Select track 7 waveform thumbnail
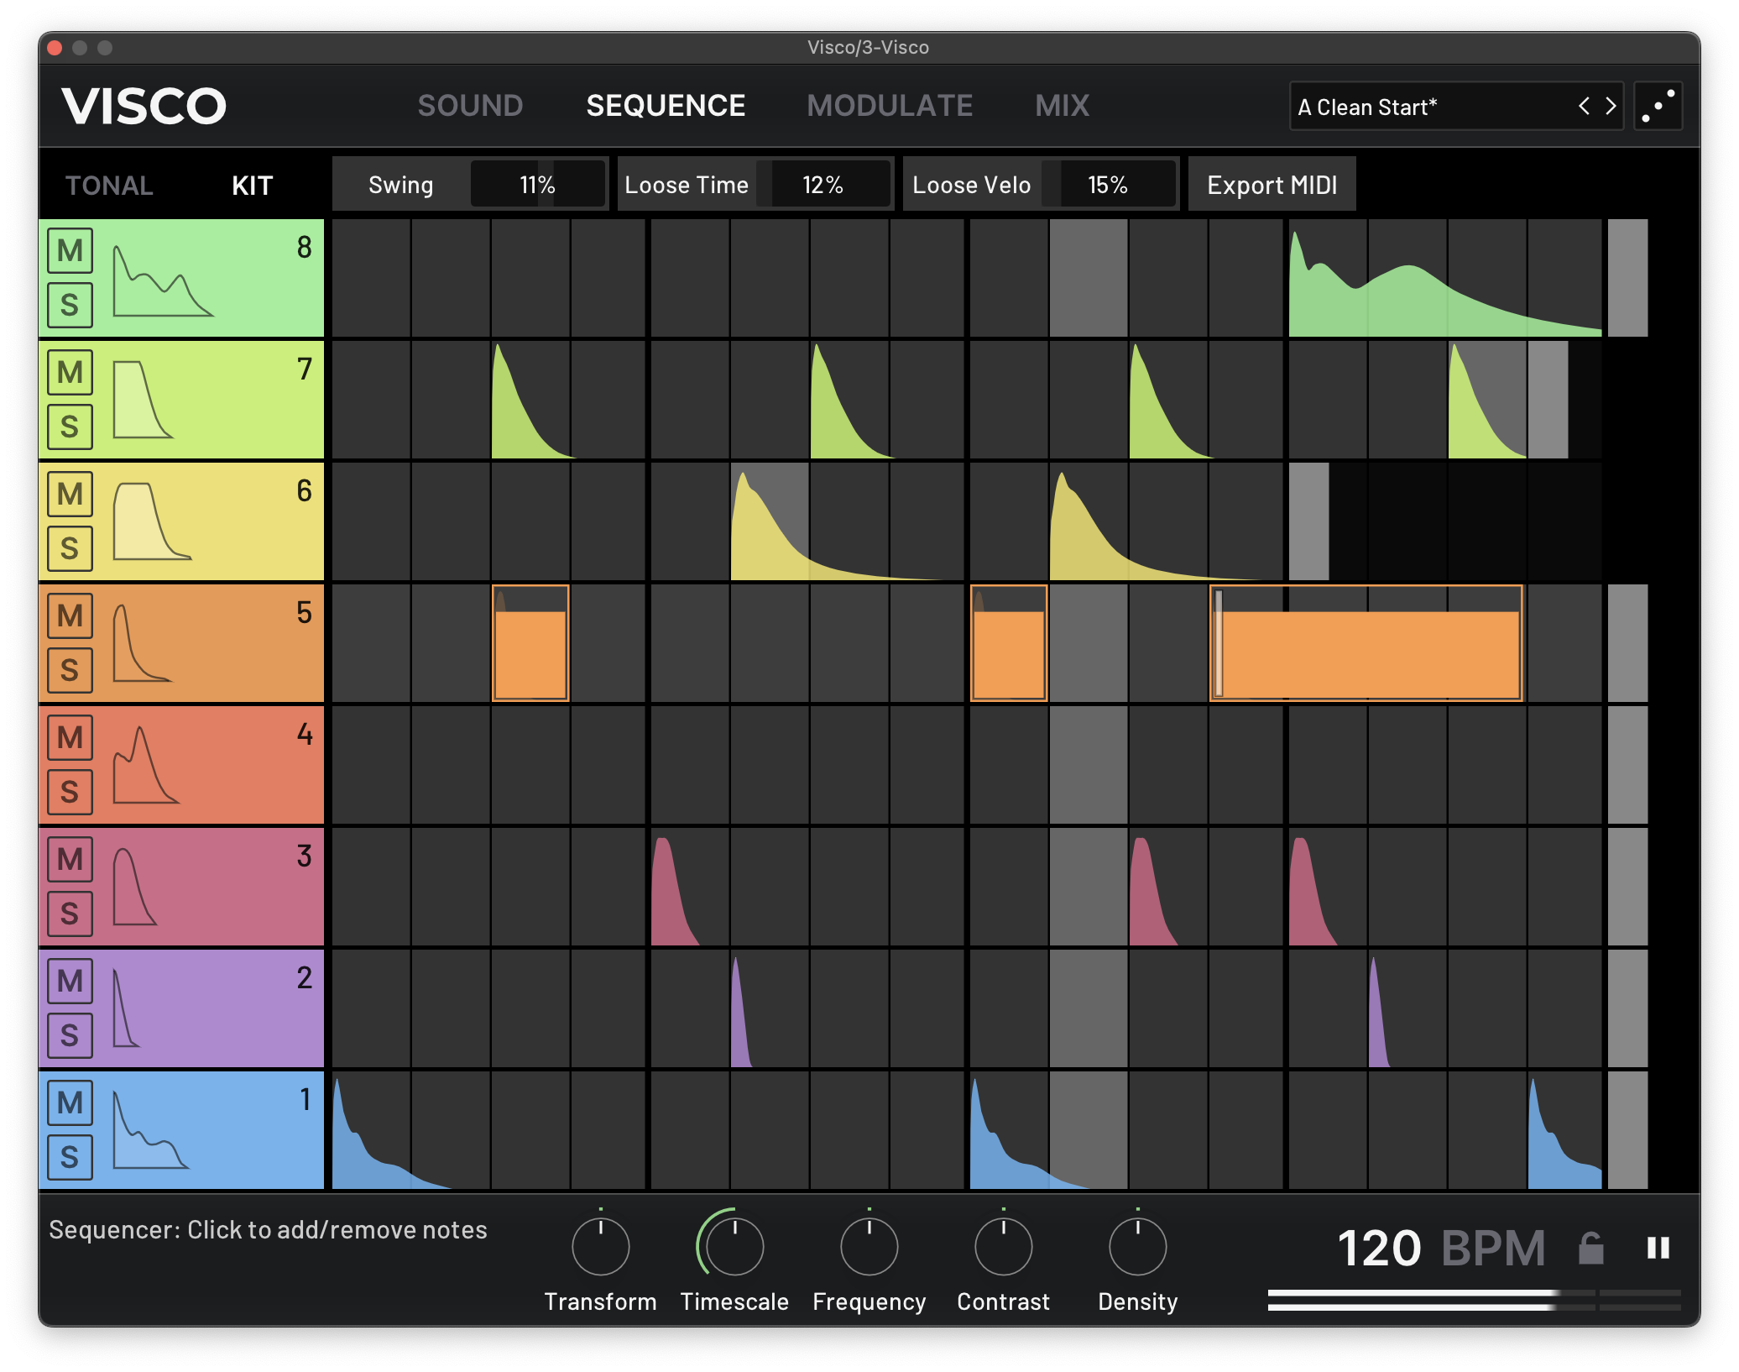The image size is (1739, 1372). (x=143, y=400)
